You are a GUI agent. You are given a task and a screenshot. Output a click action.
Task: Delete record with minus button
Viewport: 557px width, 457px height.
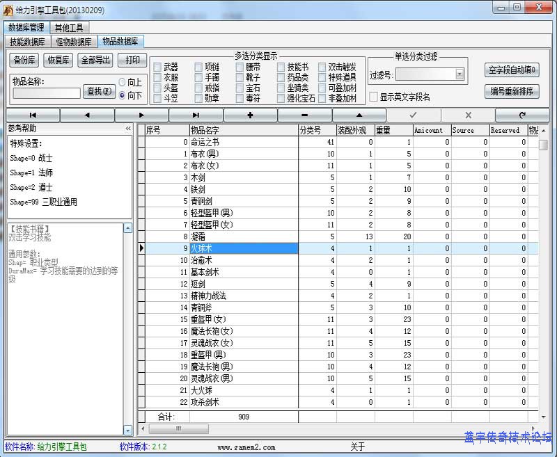(304, 115)
